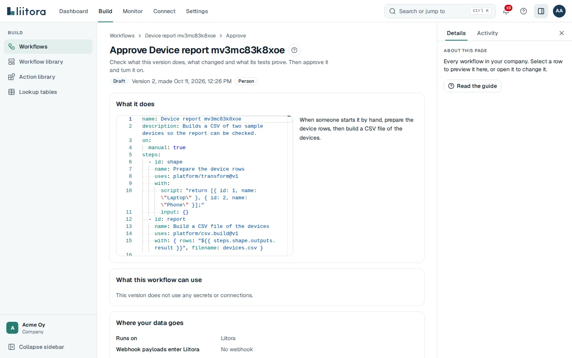Open Device report mv3mc83k8xoe breadcrumb
Viewport: 572px width, 358px height.
180,36
